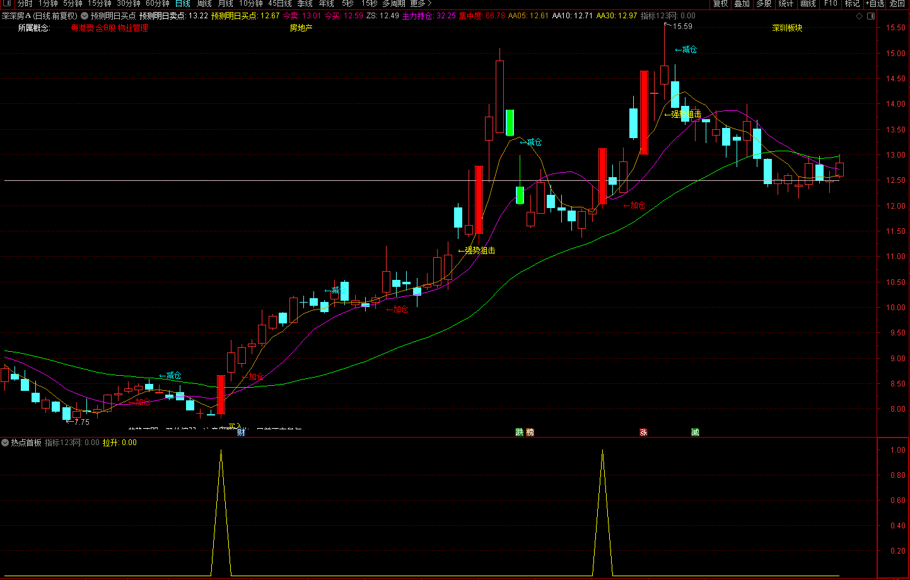Click the 财 event marker on the chart
This screenshot has width=910, height=580.
coord(241,432)
